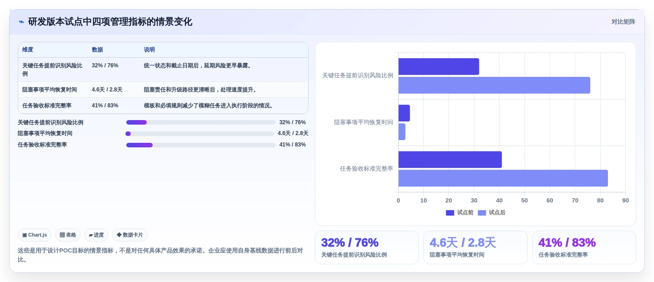Select the 数据卡片 tag chip
This screenshot has width=654, height=282.
[130, 235]
